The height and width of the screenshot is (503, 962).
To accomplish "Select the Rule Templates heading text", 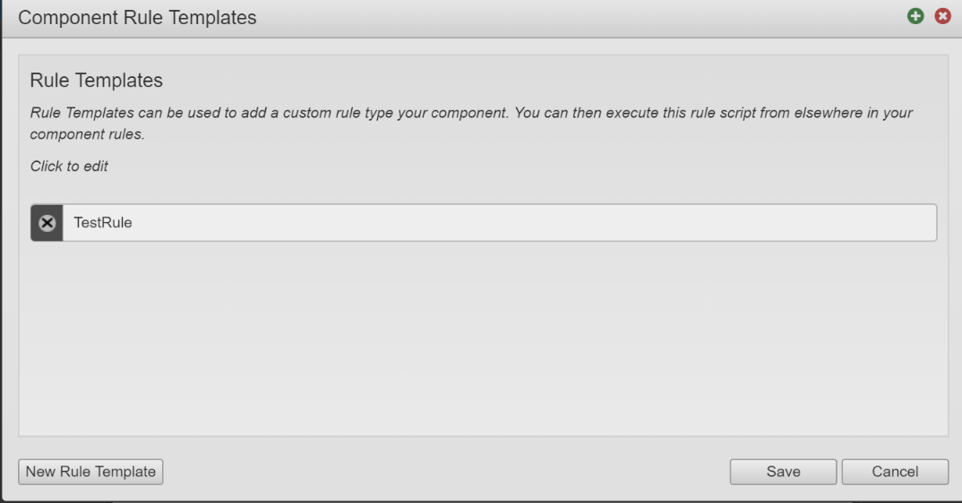I will click(x=97, y=81).
